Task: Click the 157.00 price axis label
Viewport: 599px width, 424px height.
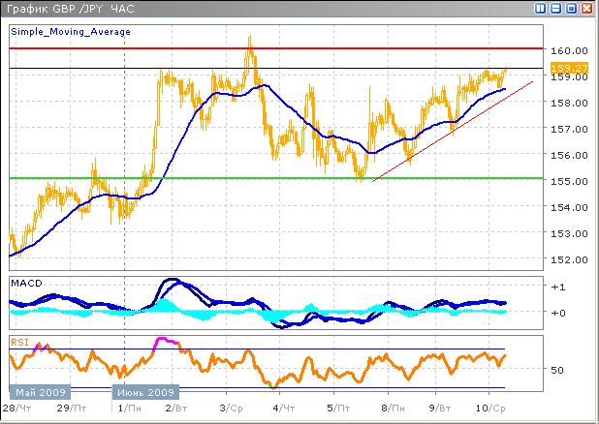Action: pyautogui.click(x=569, y=129)
